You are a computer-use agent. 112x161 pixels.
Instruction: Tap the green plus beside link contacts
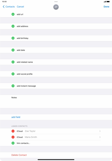(x=13, y=143)
